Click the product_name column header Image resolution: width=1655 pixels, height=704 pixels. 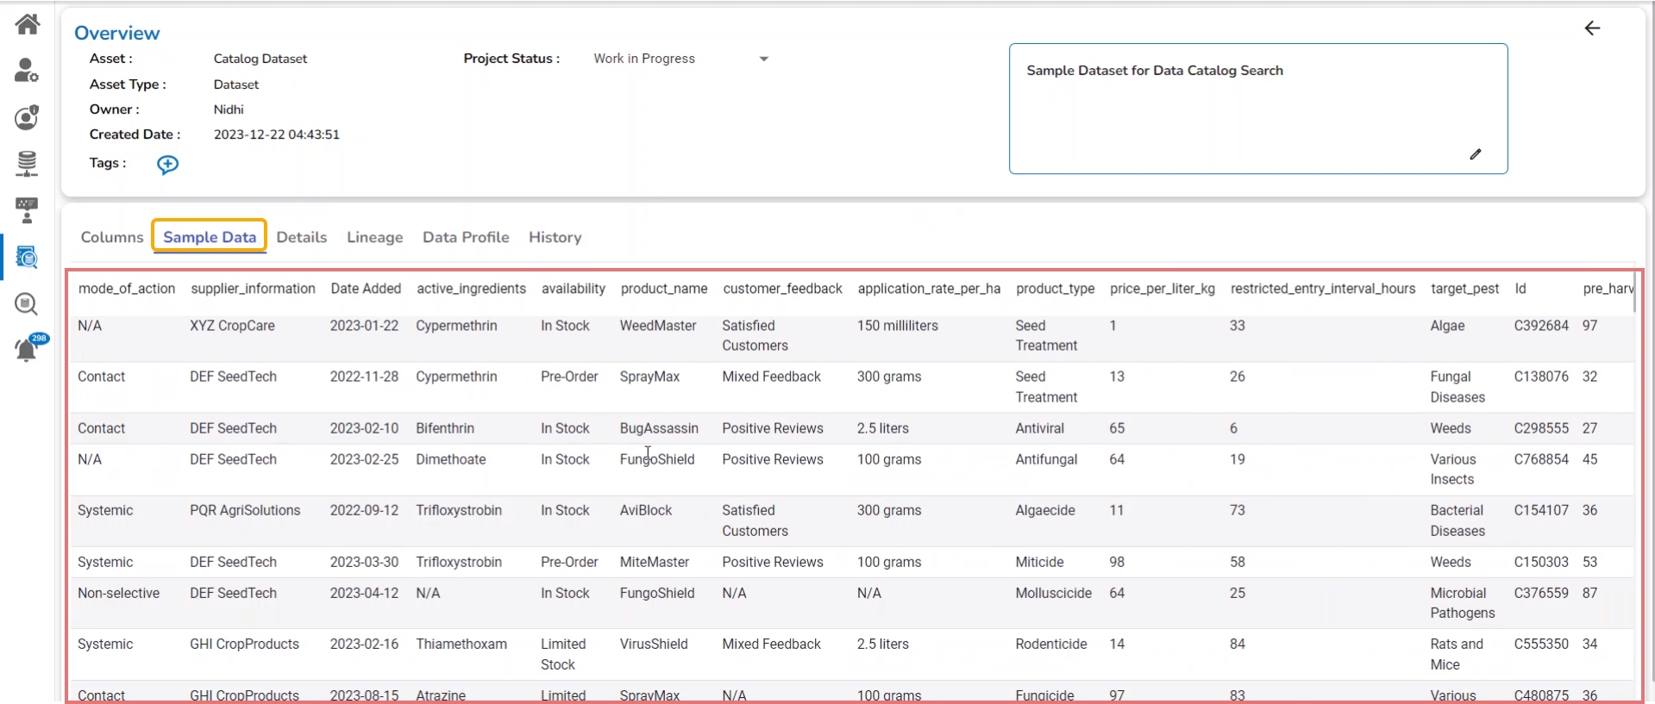(x=663, y=289)
